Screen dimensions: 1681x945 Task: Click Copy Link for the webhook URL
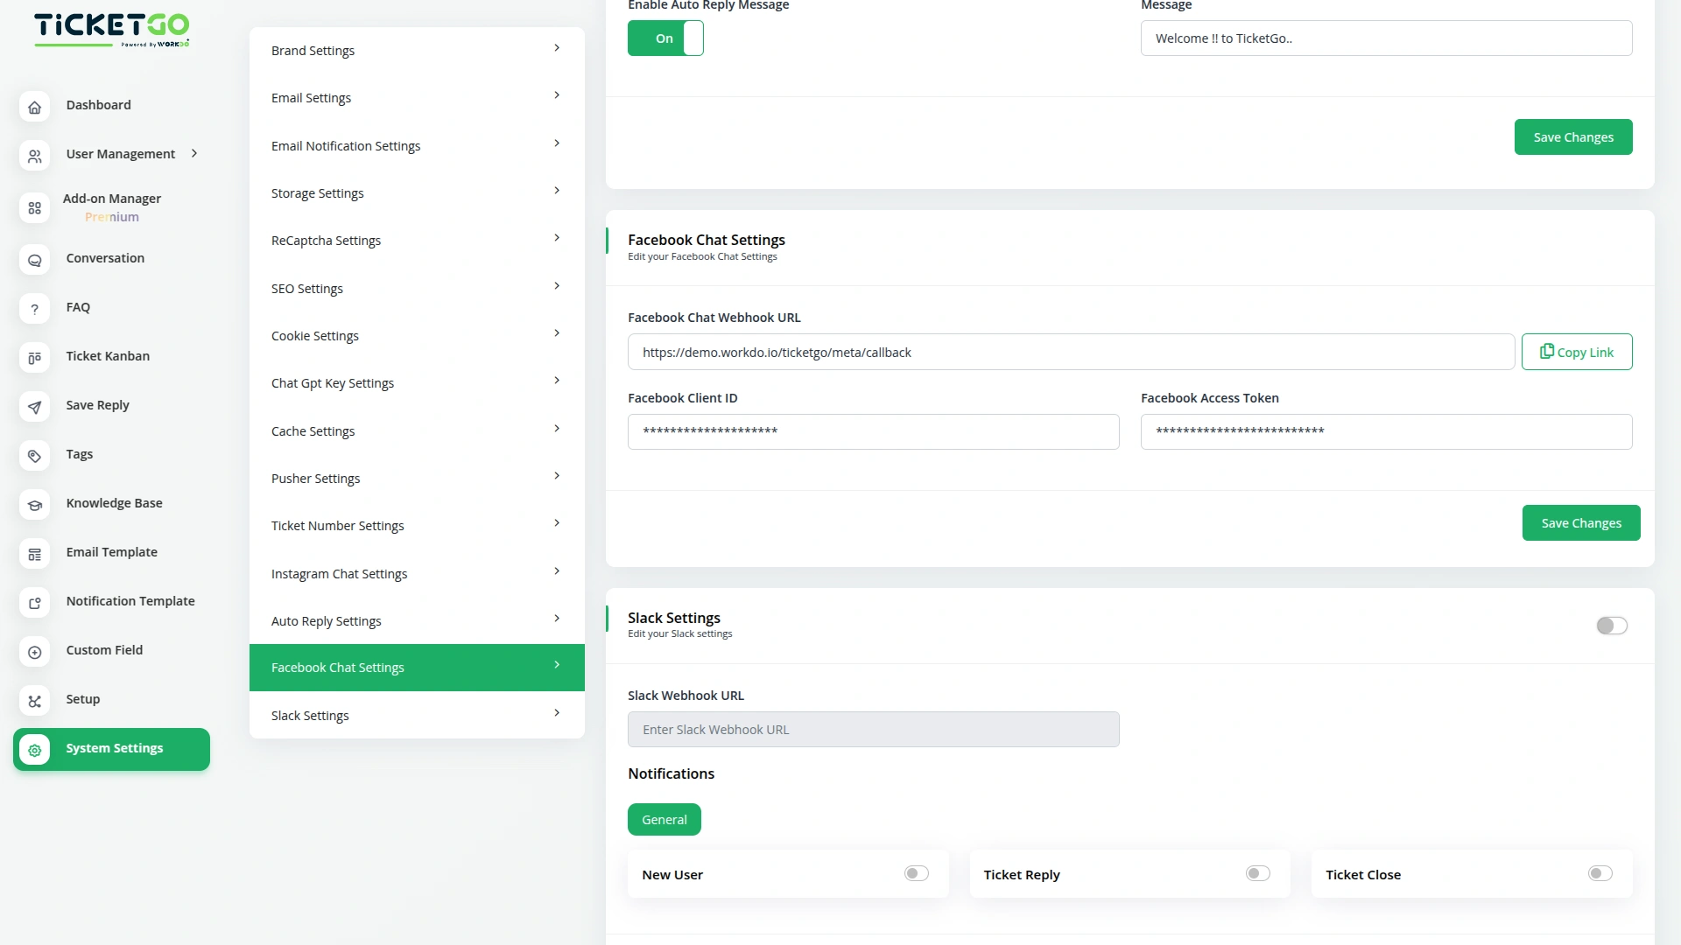tap(1577, 351)
